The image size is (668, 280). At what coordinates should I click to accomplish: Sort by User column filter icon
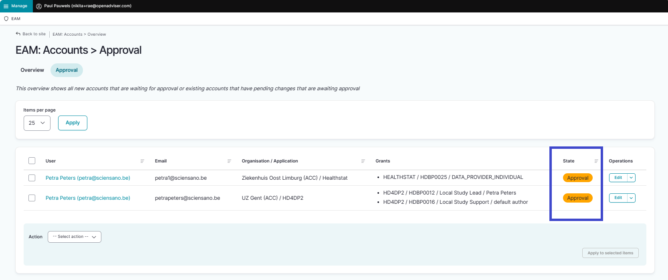pyautogui.click(x=142, y=161)
